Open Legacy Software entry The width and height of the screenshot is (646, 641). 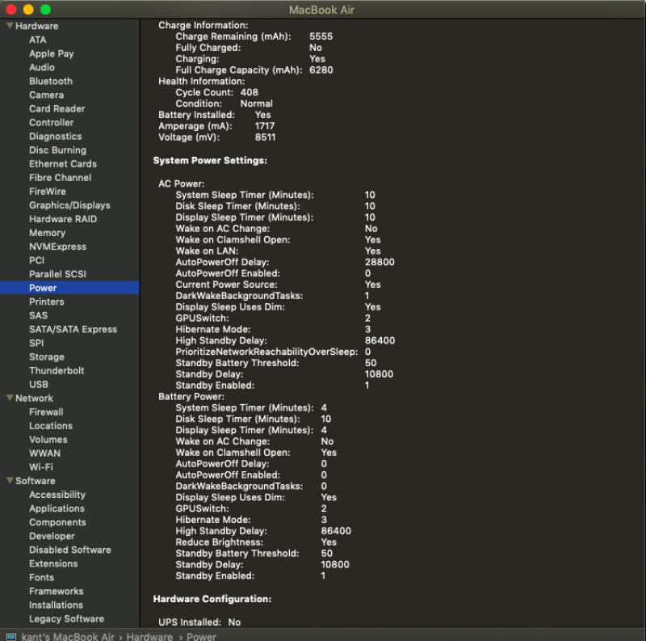click(66, 618)
